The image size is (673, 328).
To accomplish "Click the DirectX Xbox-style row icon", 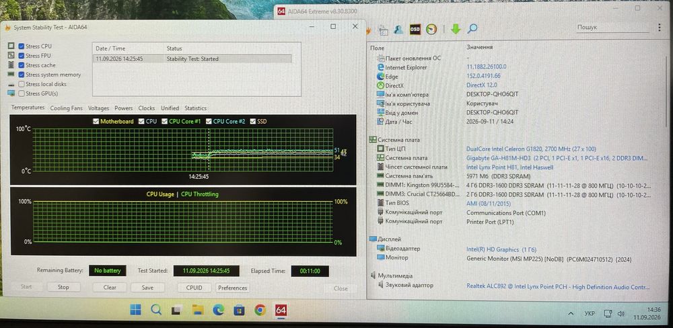I will pyautogui.click(x=380, y=86).
